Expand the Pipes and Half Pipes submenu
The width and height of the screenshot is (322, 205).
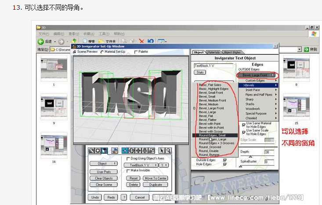click(x=258, y=95)
